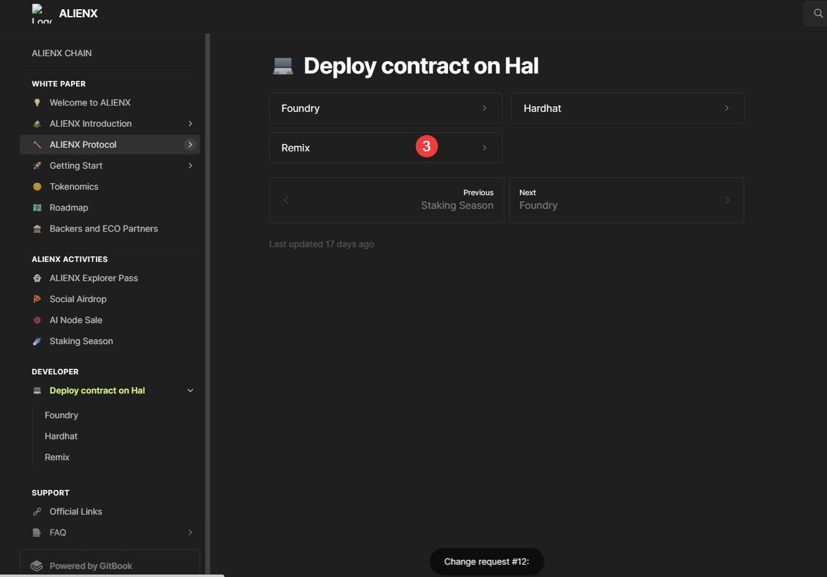Click the lightbulb icon beside Welcome to ALIENX
This screenshot has width=827, height=577.
(x=37, y=103)
